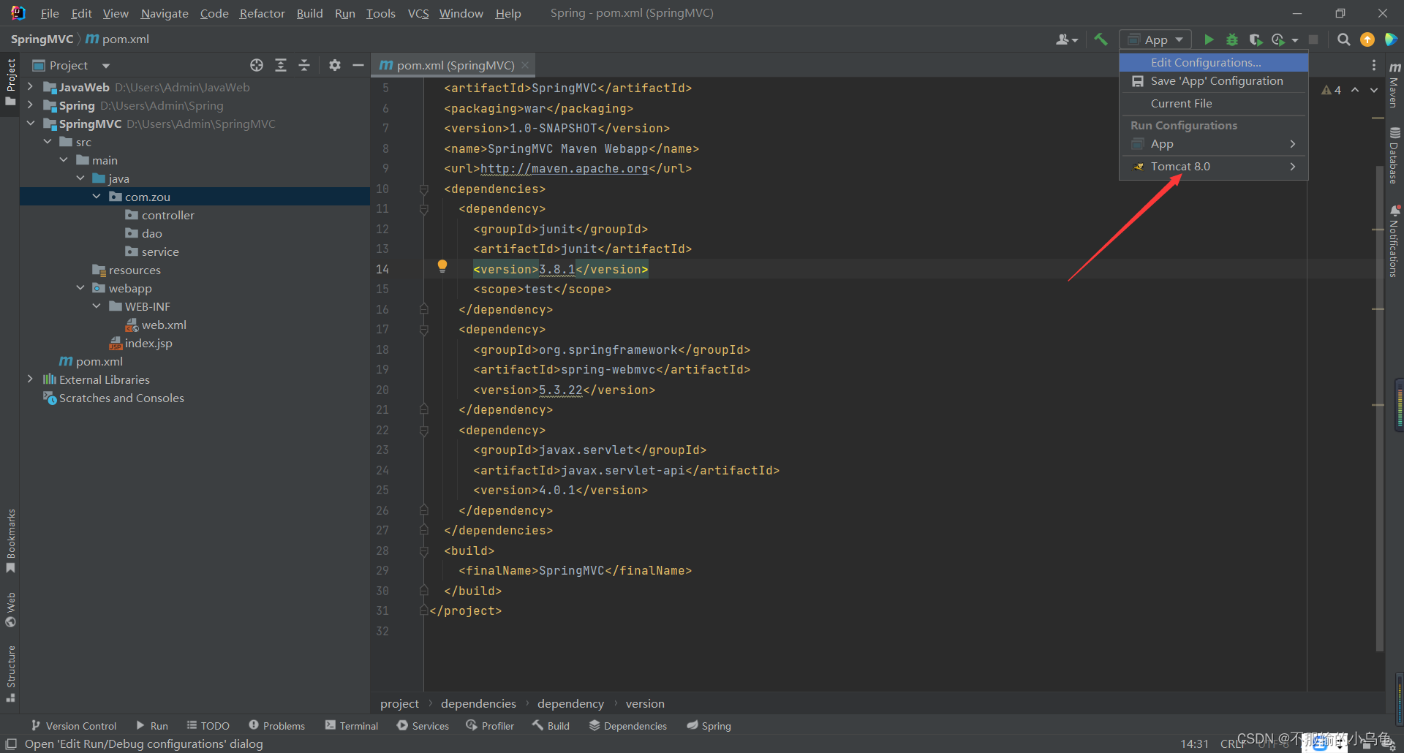The image size is (1404, 753).
Task: Toggle the Structure tool window
Action: tap(11, 669)
